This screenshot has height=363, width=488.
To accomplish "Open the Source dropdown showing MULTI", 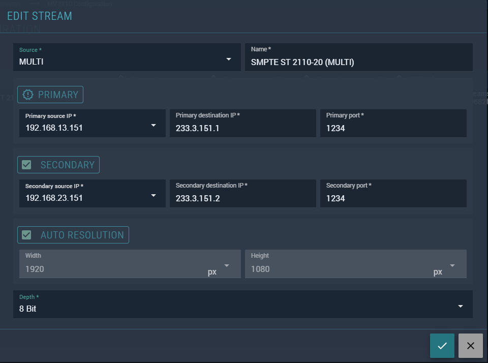I will click(x=228, y=59).
